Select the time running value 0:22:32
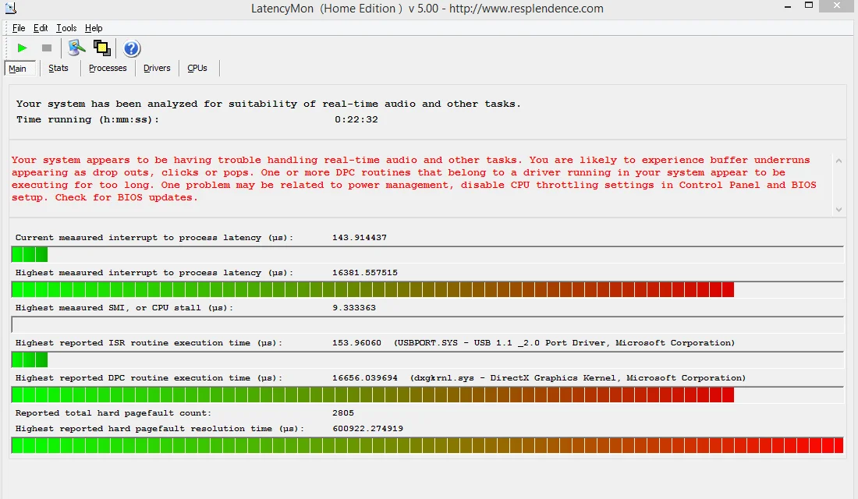Image resolution: width=858 pixels, height=499 pixels. click(356, 119)
